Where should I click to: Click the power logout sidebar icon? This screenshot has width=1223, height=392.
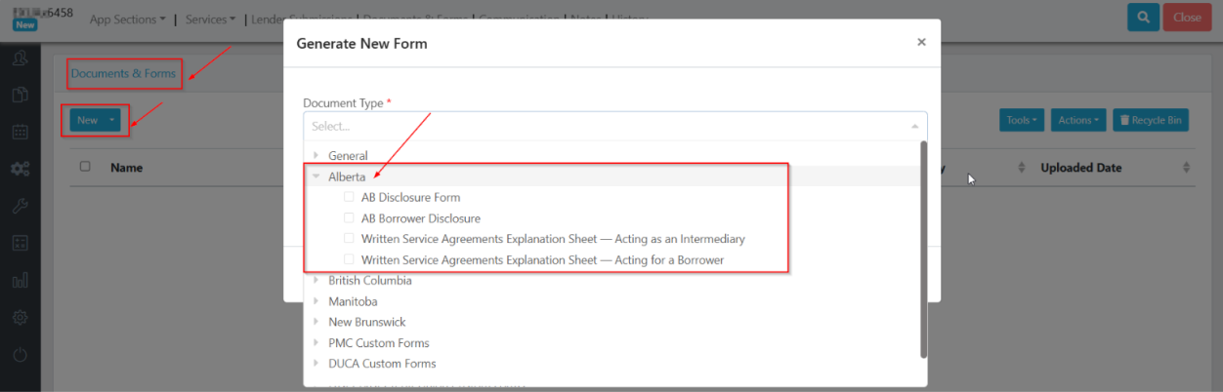(20, 355)
